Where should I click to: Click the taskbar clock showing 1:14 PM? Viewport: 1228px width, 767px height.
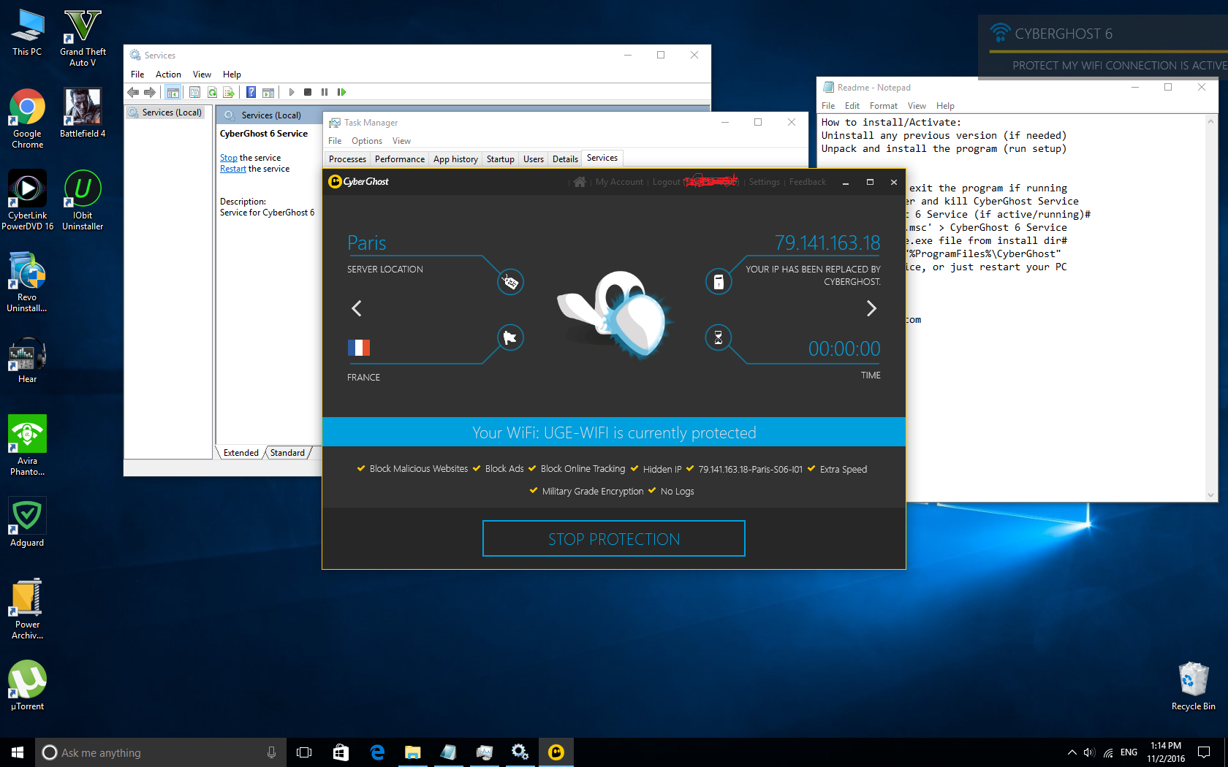(1166, 752)
